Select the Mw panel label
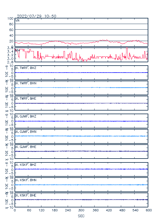 click(18, 50)
